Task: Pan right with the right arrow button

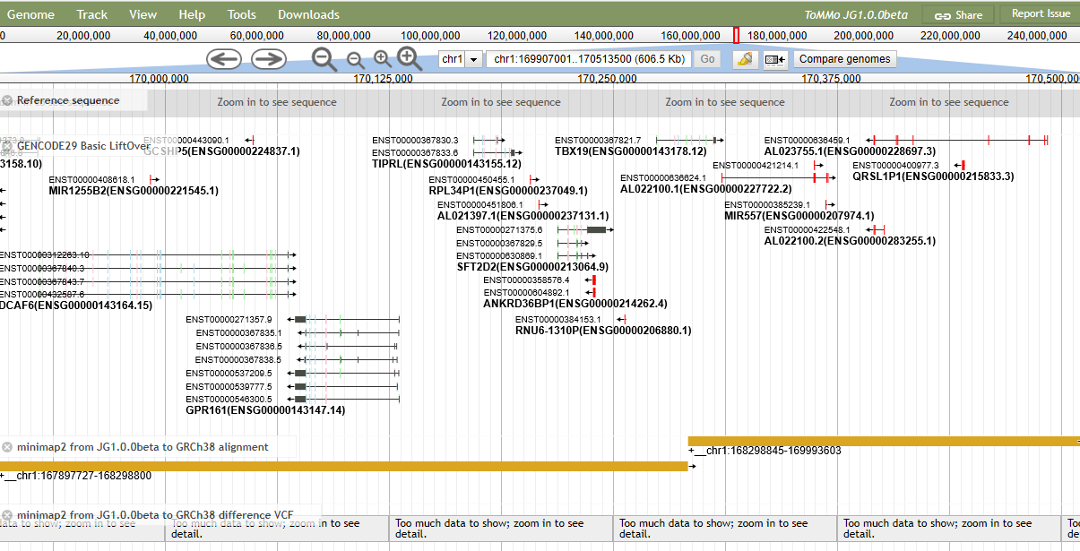Action: 268,59
